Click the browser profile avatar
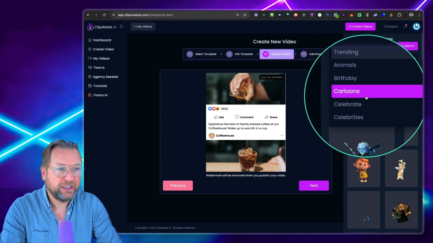The image size is (433, 243). (411, 15)
